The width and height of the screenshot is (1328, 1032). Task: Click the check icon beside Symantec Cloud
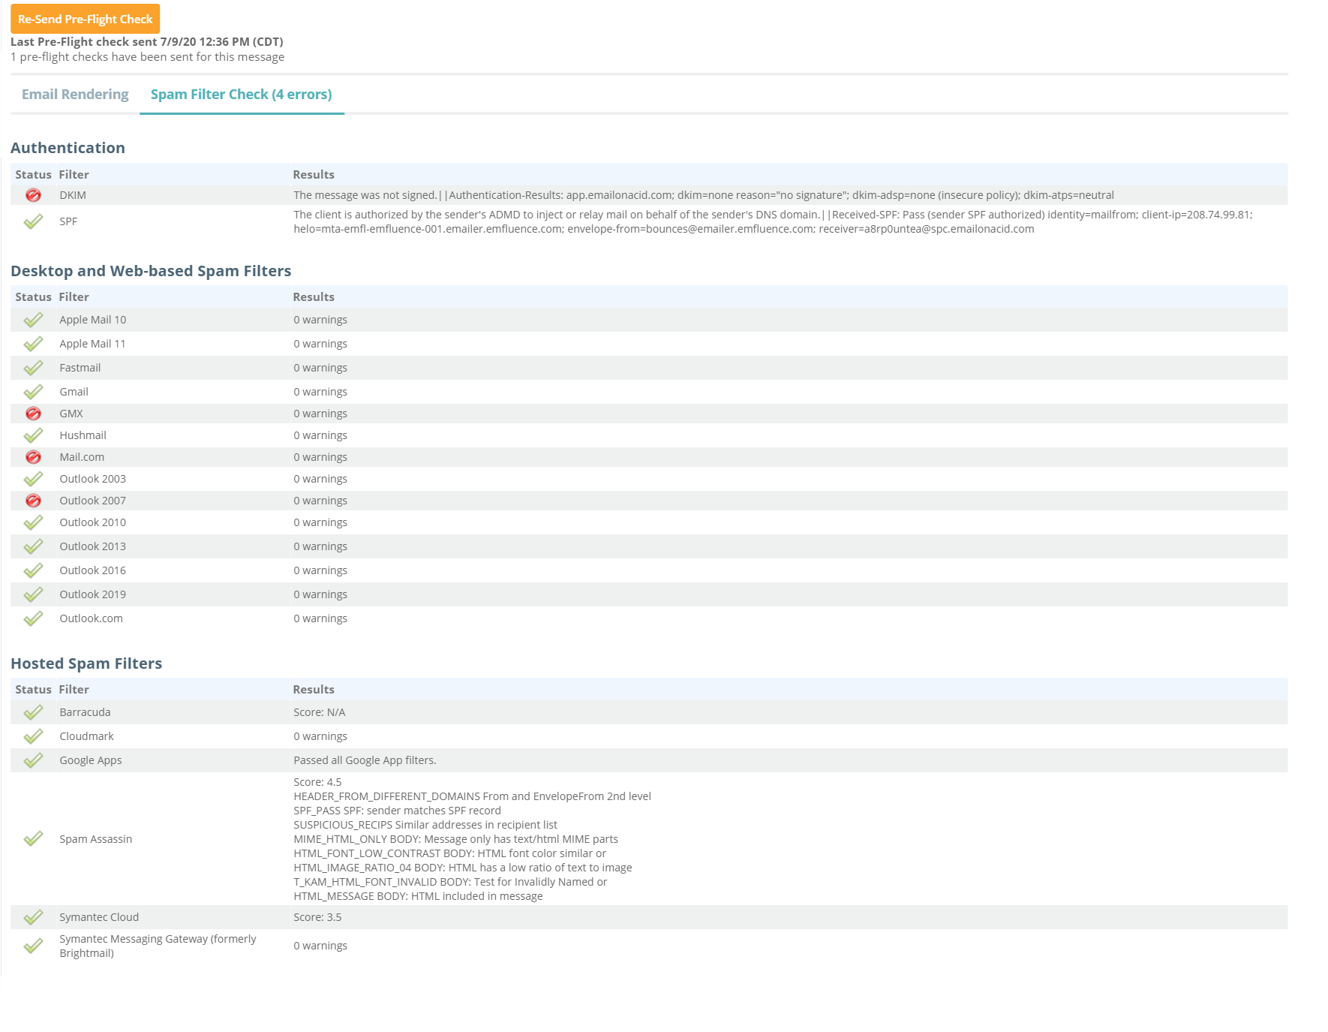(x=33, y=917)
